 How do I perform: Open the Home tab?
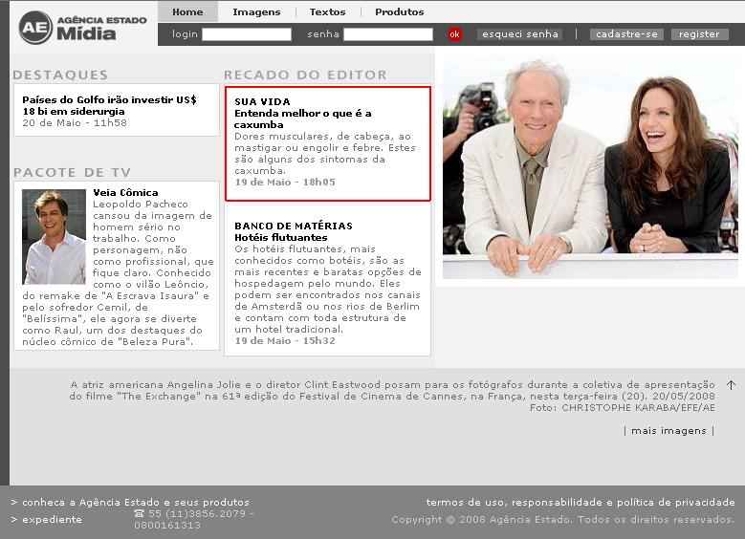(187, 11)
